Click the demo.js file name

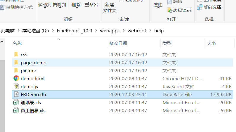tap(29, 86)
